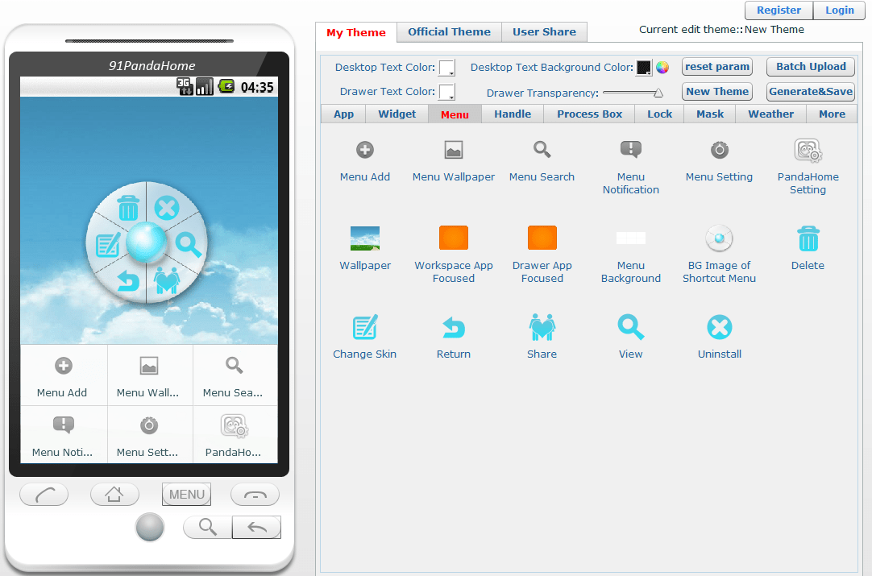Select the Change Skin icon in theme panel
The image size is (872, 576).
click(x=365, y=327)
